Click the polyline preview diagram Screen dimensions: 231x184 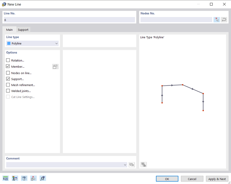(x=183, y=97)
